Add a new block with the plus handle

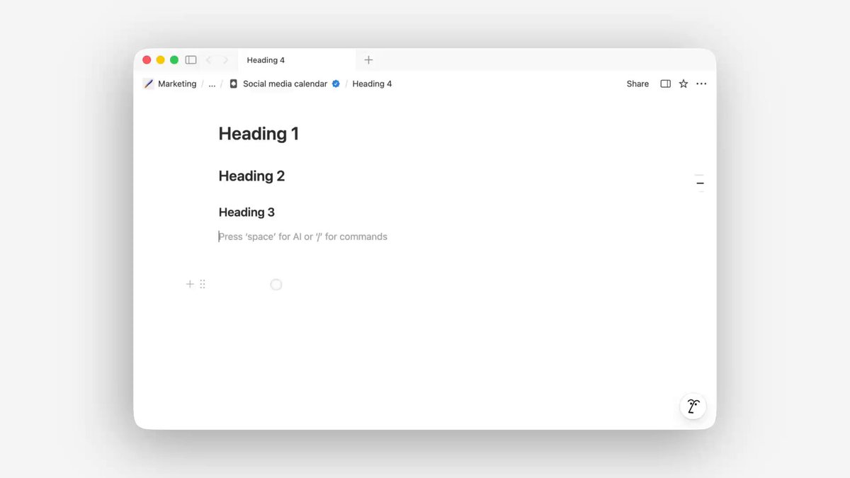pos(190,284)
